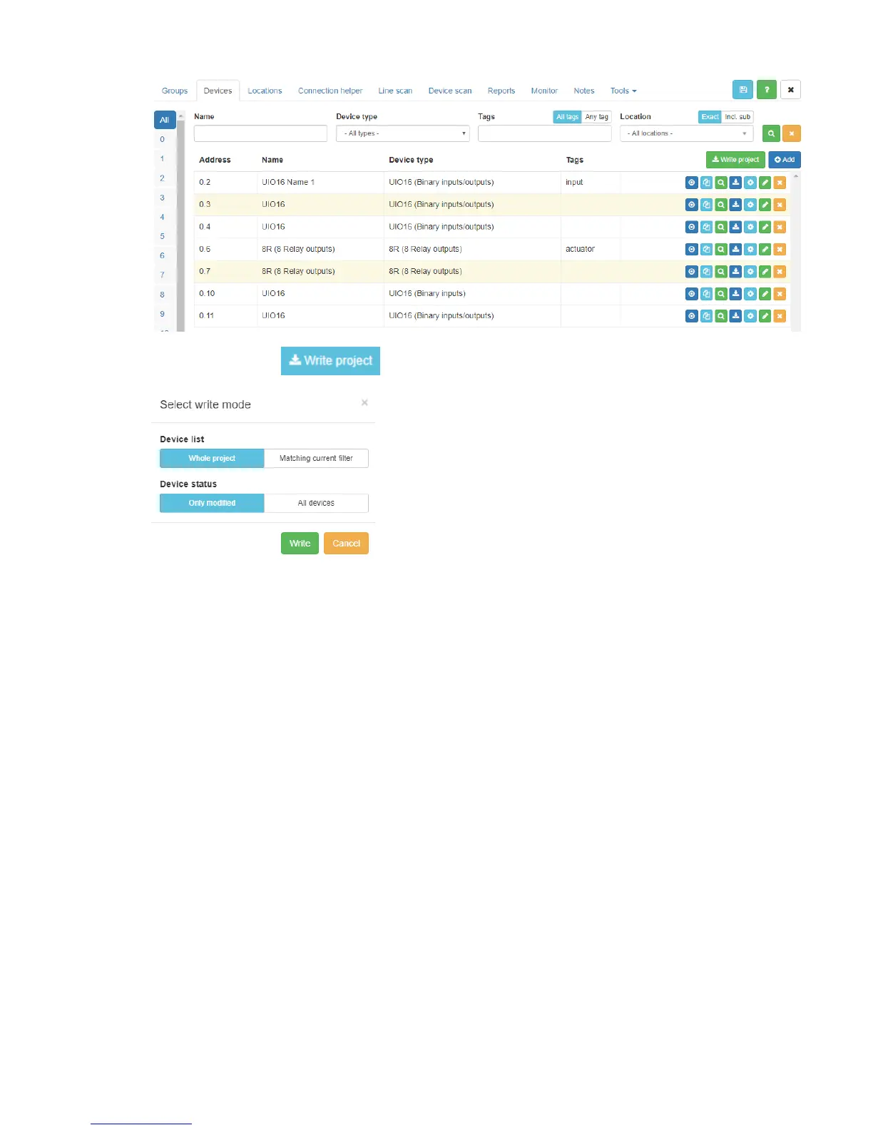Select line 3 in the sidebar
The image size is (873, 1130).
coord(163,198)
